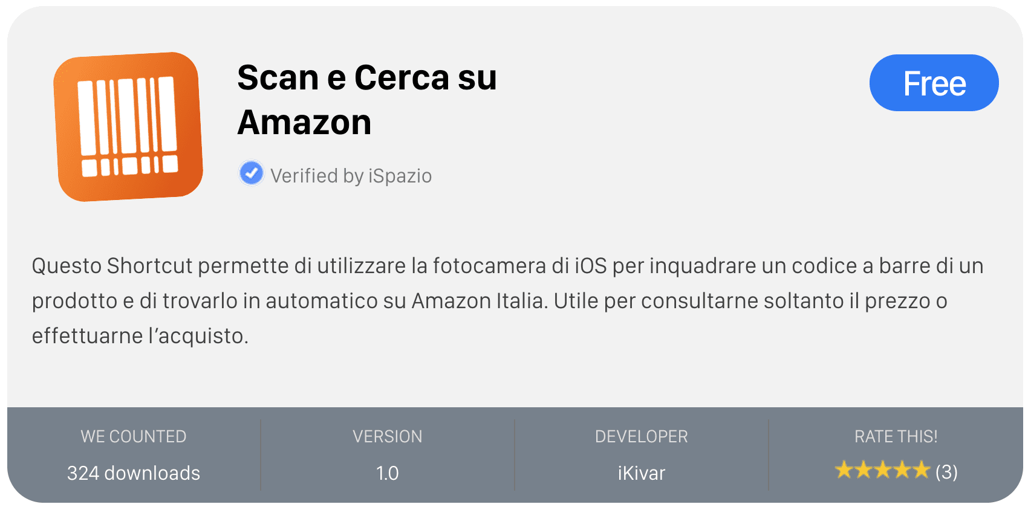Click the words Amazon Italia in the description
1028x510 pixels.
(x=480, y=301)
